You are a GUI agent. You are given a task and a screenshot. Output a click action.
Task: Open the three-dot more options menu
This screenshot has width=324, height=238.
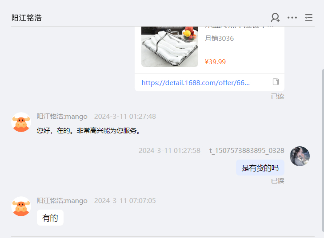click(292, 18)
